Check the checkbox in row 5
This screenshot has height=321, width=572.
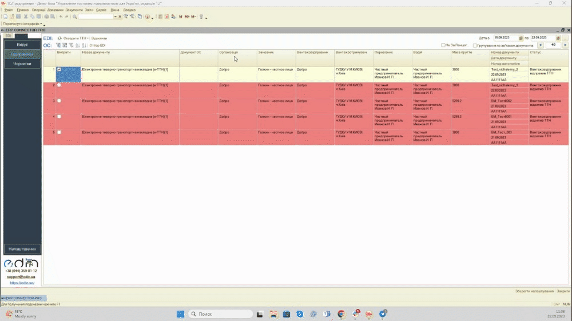click(59, 132)
